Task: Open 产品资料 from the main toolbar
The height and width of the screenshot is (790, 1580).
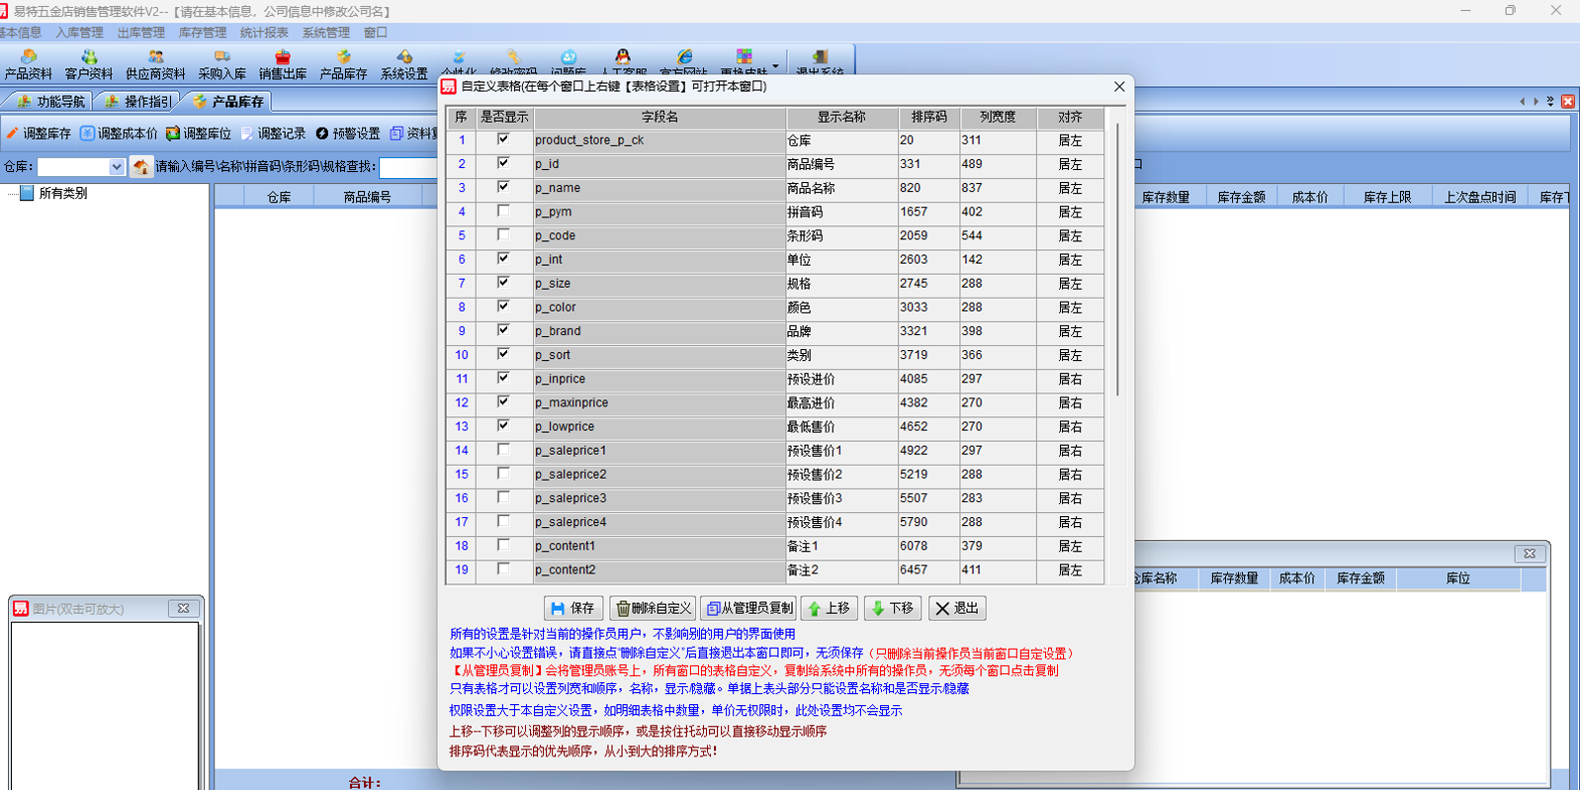Action: (28, 64)
